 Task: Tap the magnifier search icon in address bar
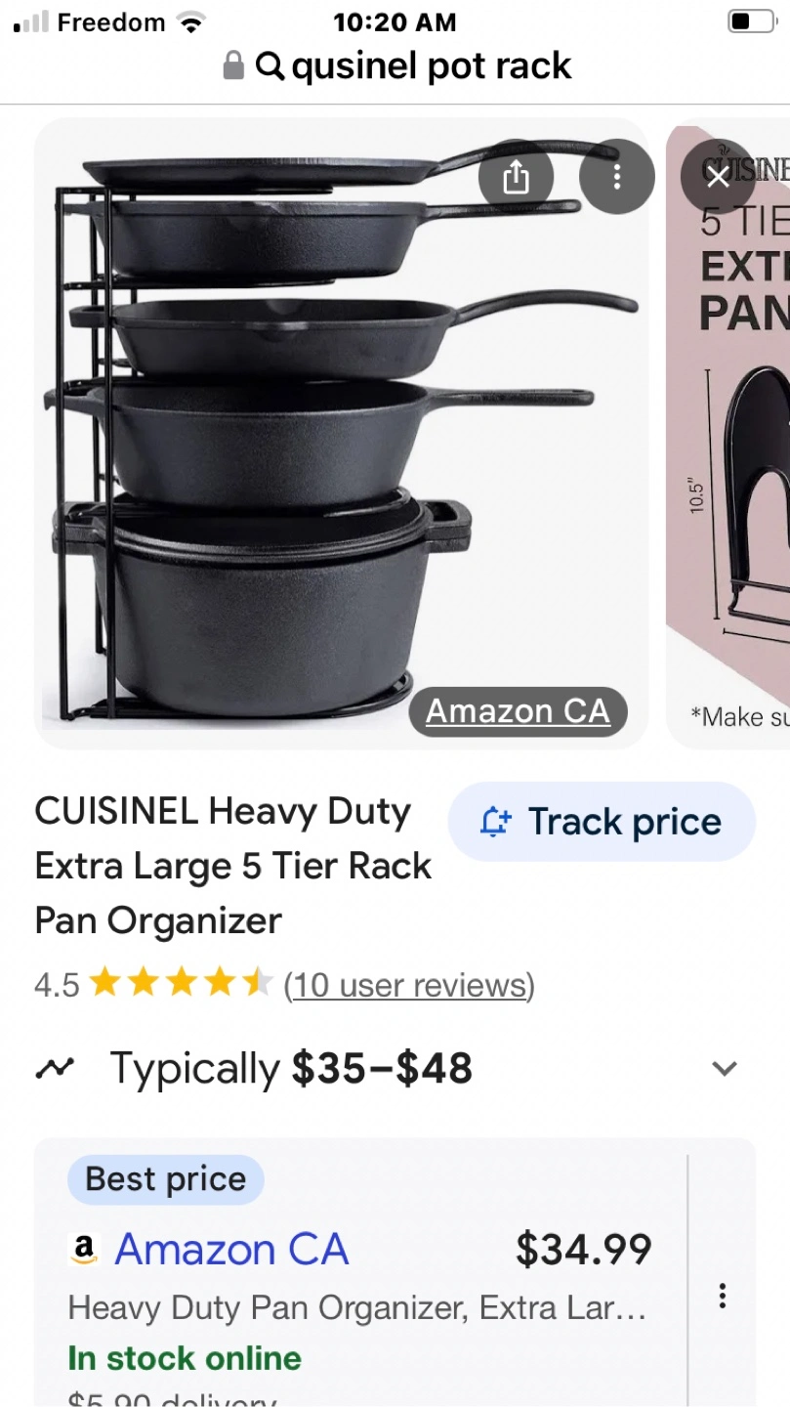[x=270, y=66]
